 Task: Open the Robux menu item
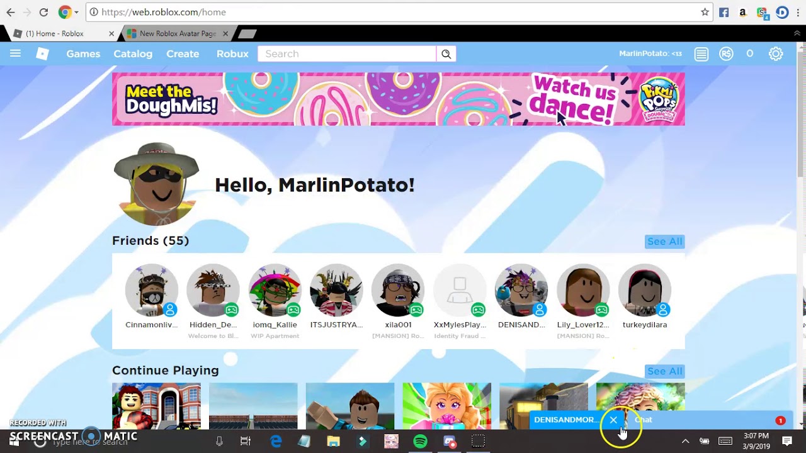pos(232,54)
